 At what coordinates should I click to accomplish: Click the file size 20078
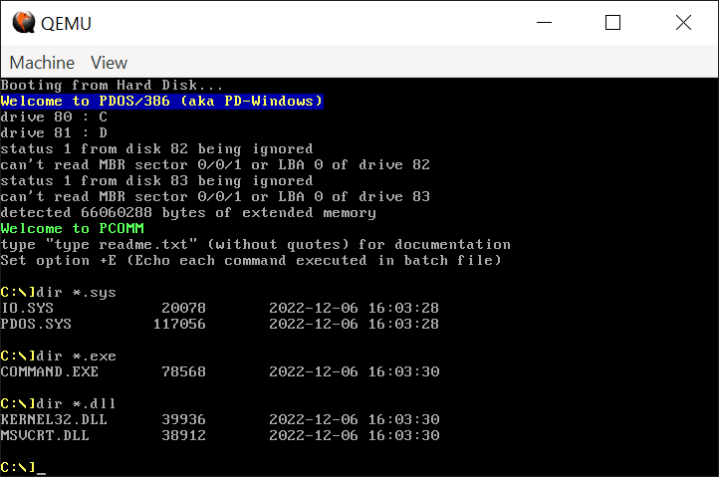183,308
